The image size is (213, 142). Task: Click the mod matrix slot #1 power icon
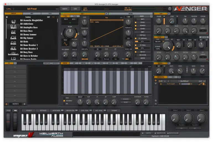(x=160, y=81)
